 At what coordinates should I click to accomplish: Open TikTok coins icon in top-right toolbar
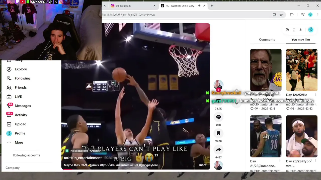(x=287, y=30)
